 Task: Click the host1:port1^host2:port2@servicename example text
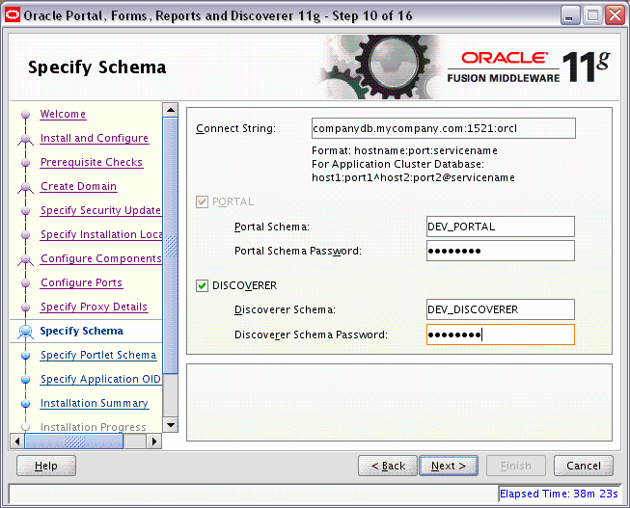[414, 177]
